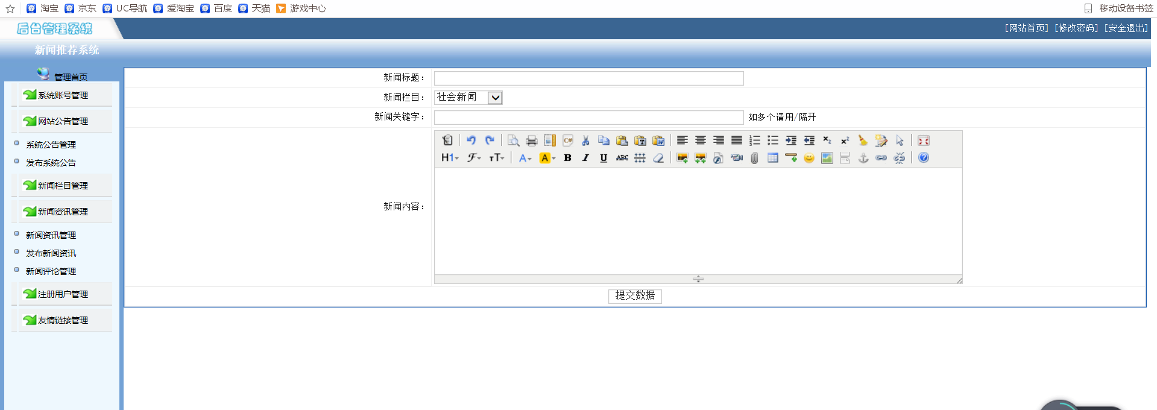Cut selection with scissors icon
1157x410 pixels.
[x=585, y=140]
